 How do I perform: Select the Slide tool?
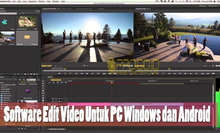tap(43, 95)
